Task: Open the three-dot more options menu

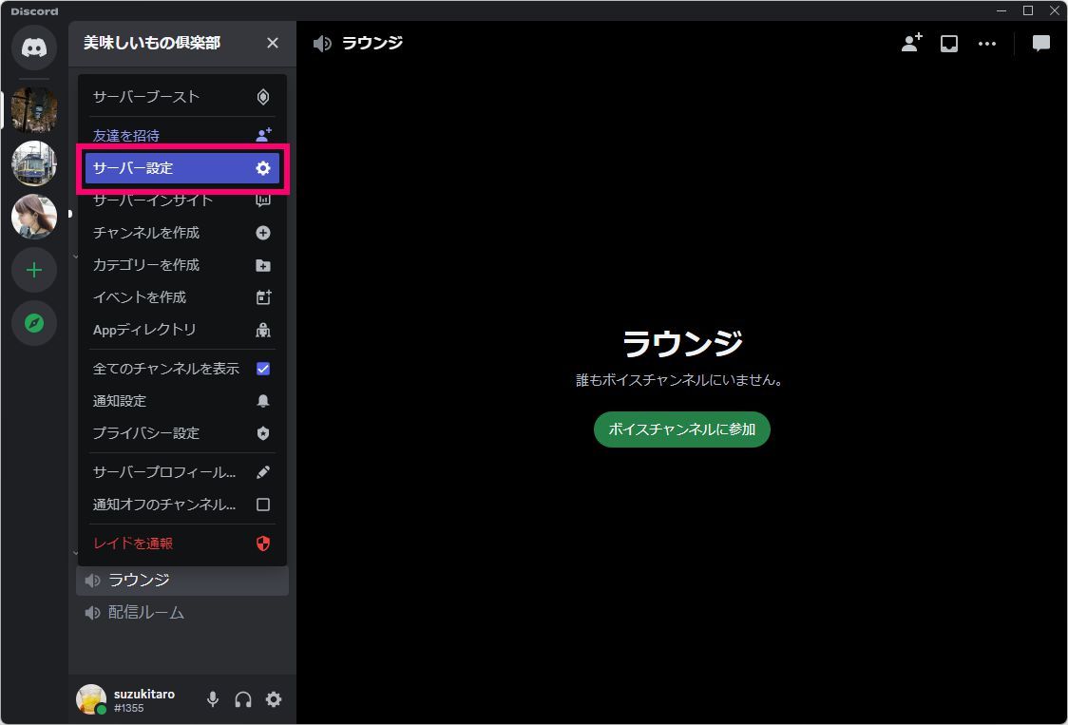Action: pyautogui.click(x=987, y=44)
